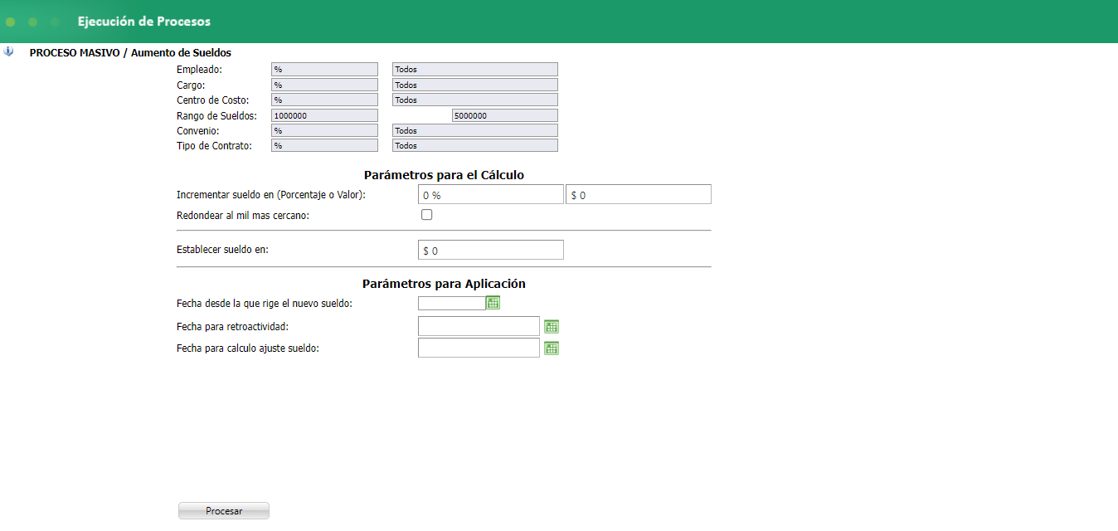Focus the Cargo Todos description field

475,85
